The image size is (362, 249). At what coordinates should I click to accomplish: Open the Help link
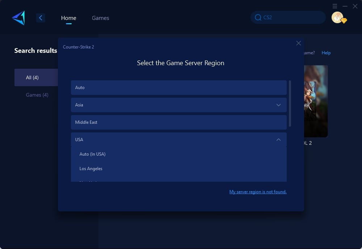click(x=326, y=53)
